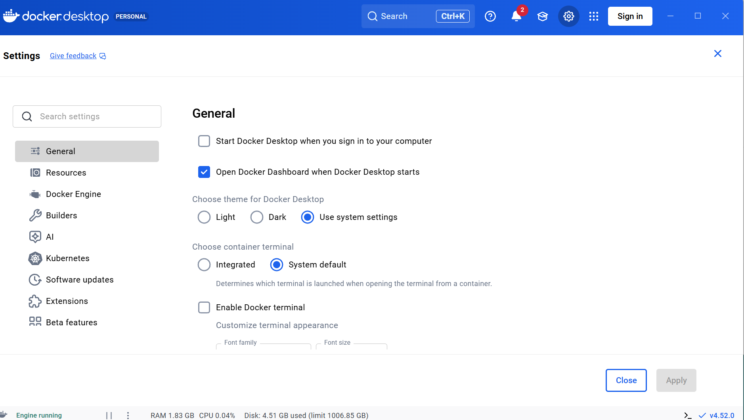Image resolution: width=744 pixels, height=420 pixels.
Task: Open the help question mark icon
Action: point(490,16)
